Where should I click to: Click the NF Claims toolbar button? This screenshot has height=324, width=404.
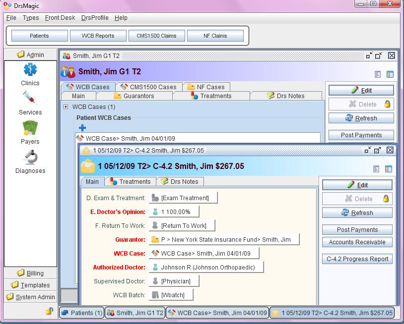[215, 36]
